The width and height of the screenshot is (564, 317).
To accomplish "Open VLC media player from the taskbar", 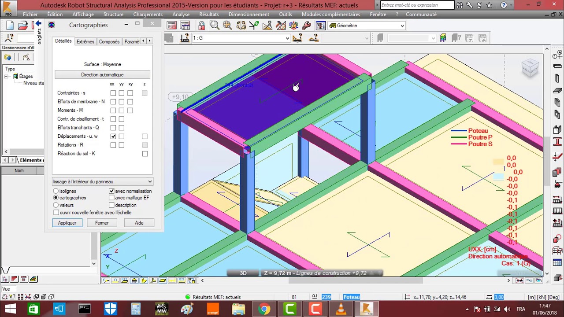I will [x=341, y=309].
